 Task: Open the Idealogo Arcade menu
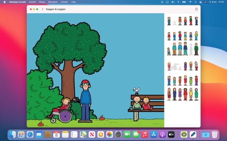[17, 2]
